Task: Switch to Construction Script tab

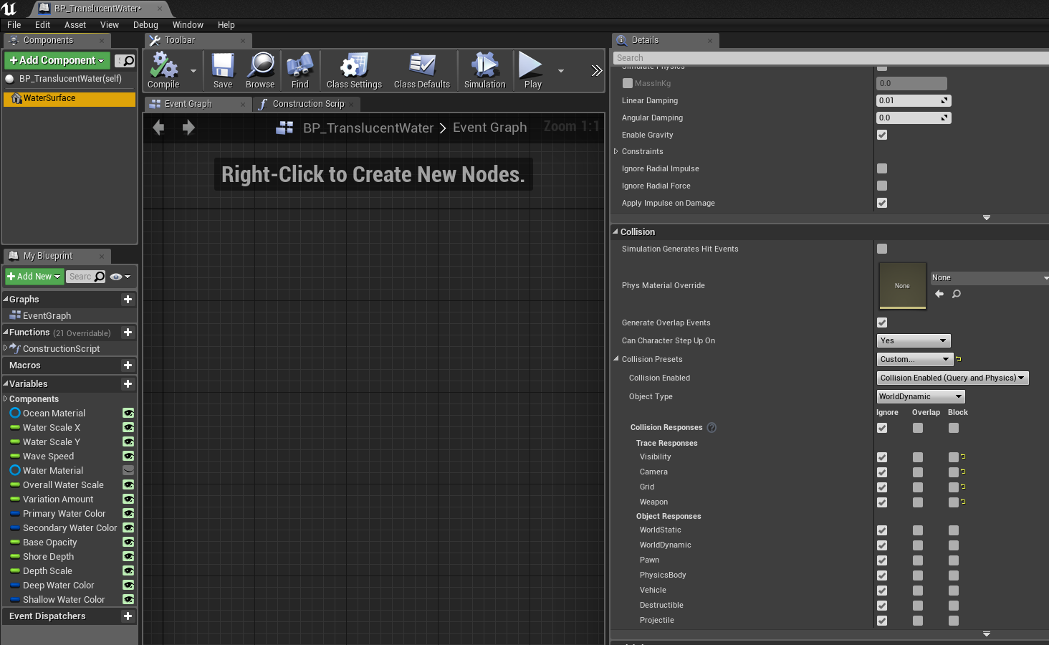Action: coord(308,104)
